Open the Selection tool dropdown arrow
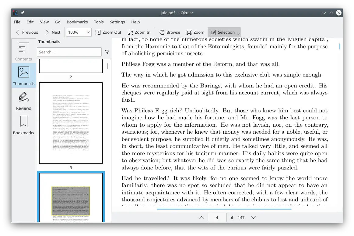The width and height of the screenshot is (354, 236). coord(238,34)
